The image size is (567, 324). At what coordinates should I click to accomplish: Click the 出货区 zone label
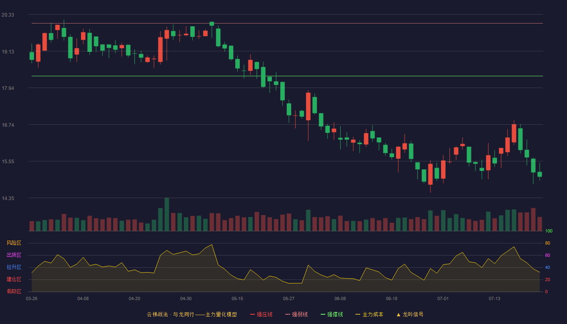coord(14,255)
